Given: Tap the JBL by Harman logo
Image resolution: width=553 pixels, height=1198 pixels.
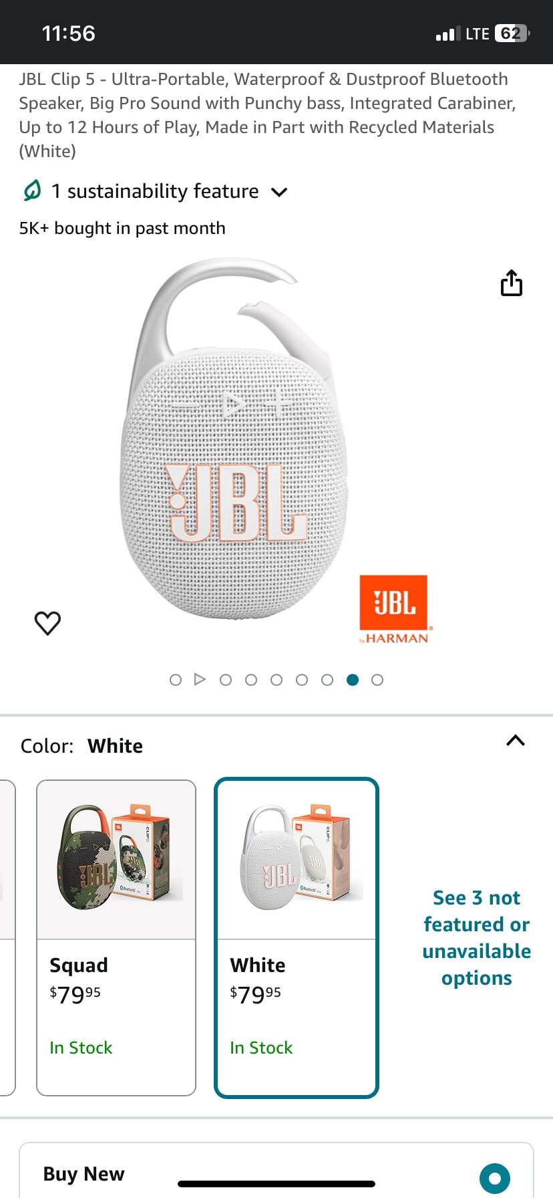Looking at the screenshot, I should 395,609.
